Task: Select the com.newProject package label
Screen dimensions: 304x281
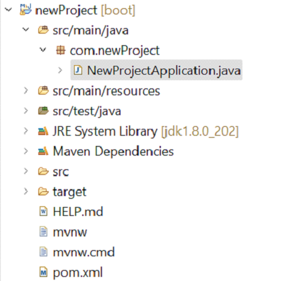Action: point(114,51)
